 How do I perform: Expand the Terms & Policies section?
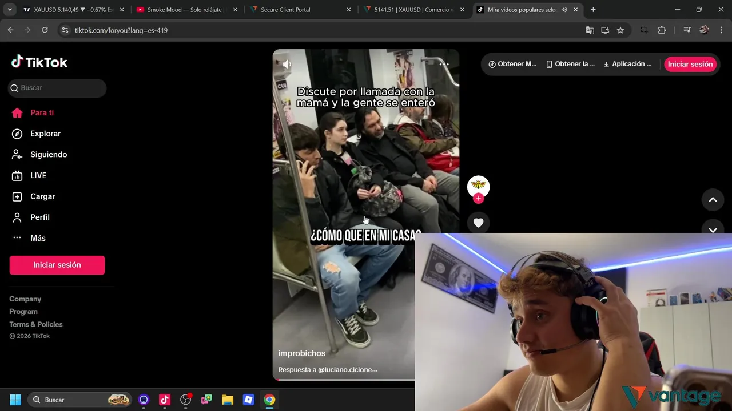click(x=36, y=324)
